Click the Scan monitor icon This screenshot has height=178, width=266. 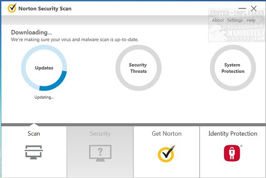point(34,153)
